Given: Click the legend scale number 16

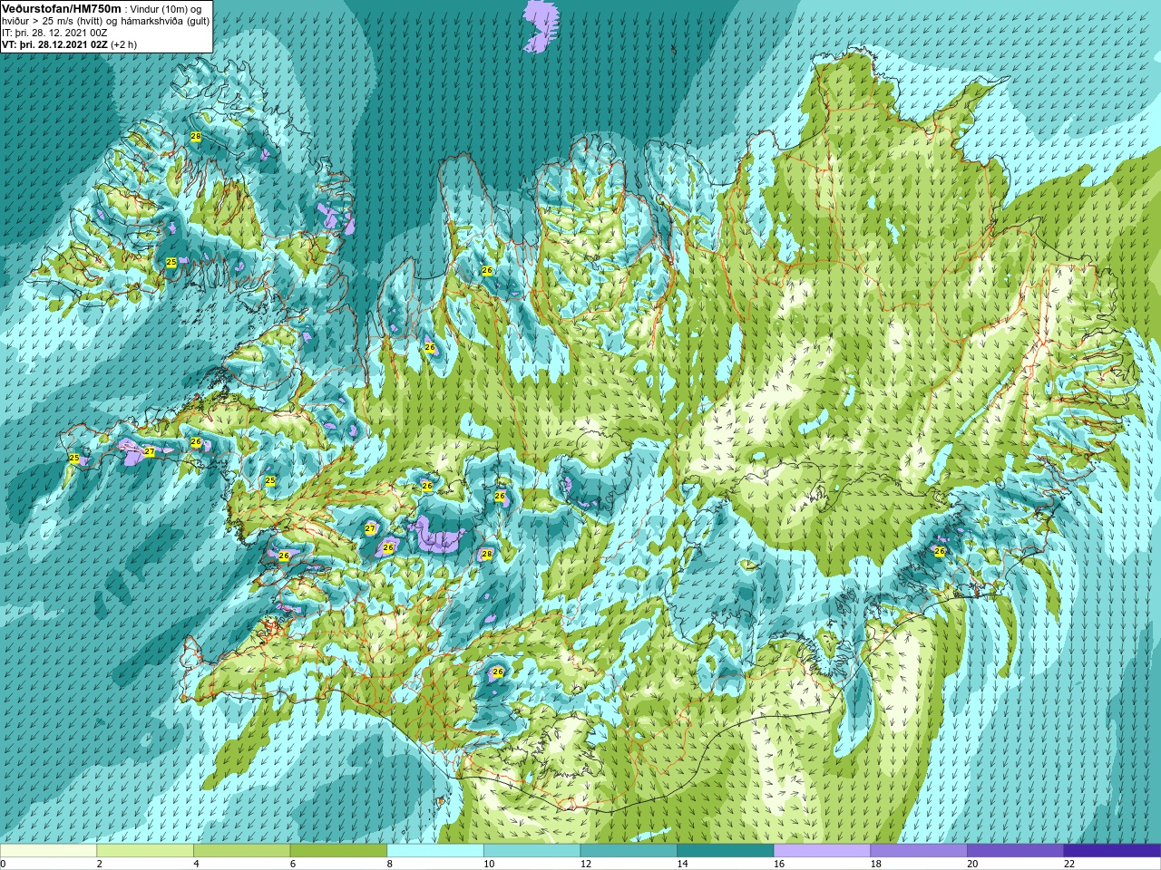Looking at the screenshot, I should pos(778,864).
